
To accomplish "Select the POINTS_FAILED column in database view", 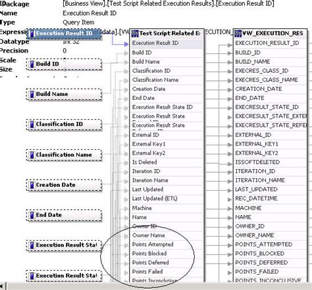I will point(270,272).
